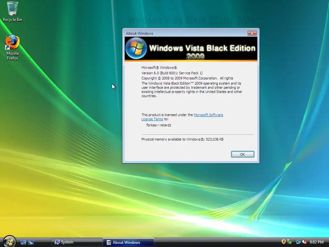Click the 'Physical memory available to Windows' line
The image size is (329, 247).
(x=182, y=139)
